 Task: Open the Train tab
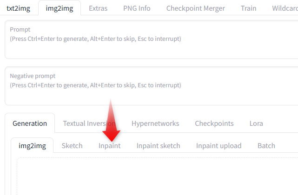[248, 8]
